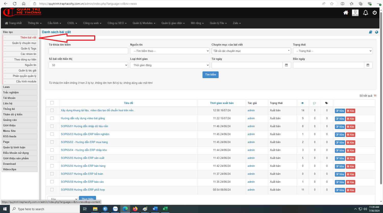Open the Công cụ SEO menu
This screenshot has height=213, width=383.
pos(117,23)
